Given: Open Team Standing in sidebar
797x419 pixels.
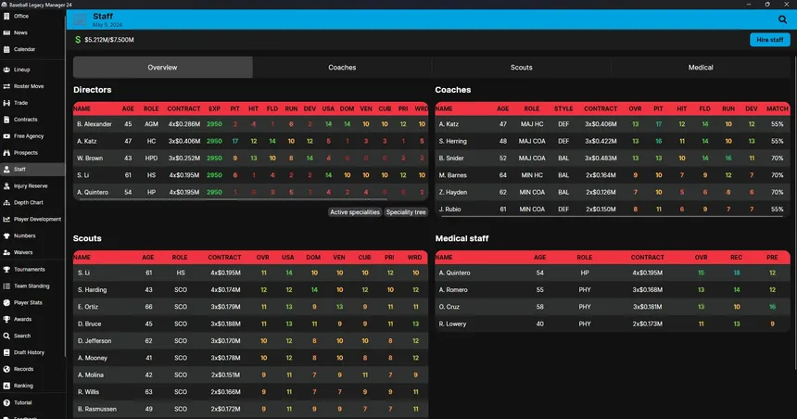Looking at the screenshot, I should pos(27,286).
